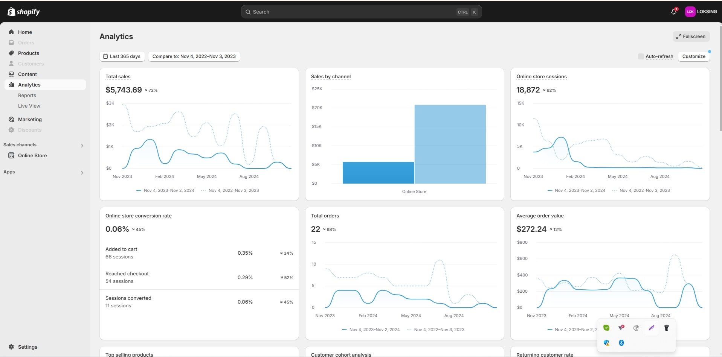722x357 pixels.
Task: Click the Windows Security shield tray icon
Action: (x=606, y=343)
